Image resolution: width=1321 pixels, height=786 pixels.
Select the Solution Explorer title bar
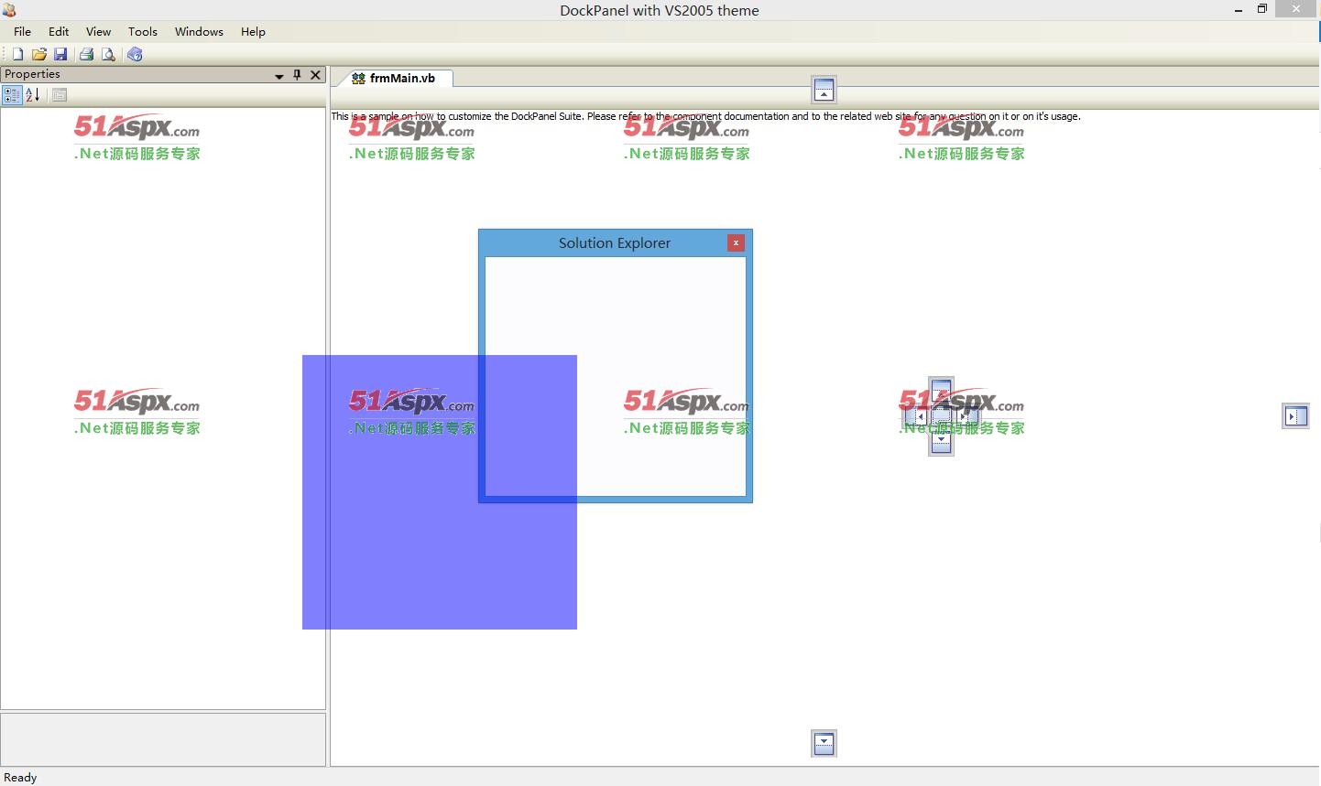[x=615, y=242]
